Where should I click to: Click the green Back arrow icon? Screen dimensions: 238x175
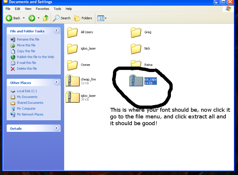coord(9,18)
